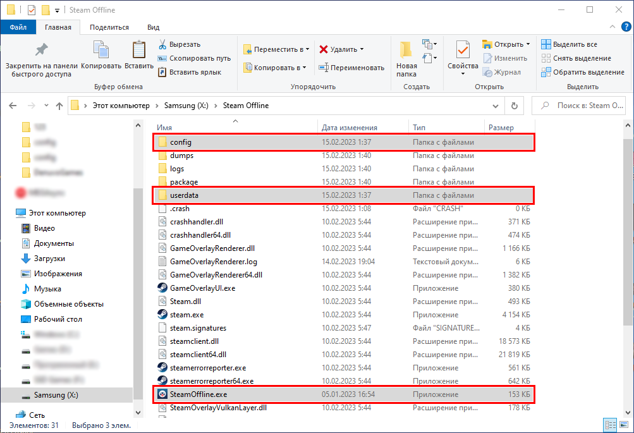Image resolution: width=634 pixels, height=433 pixels.
Task: Open Музыка in navigation pane
Action: pos(41,289)
